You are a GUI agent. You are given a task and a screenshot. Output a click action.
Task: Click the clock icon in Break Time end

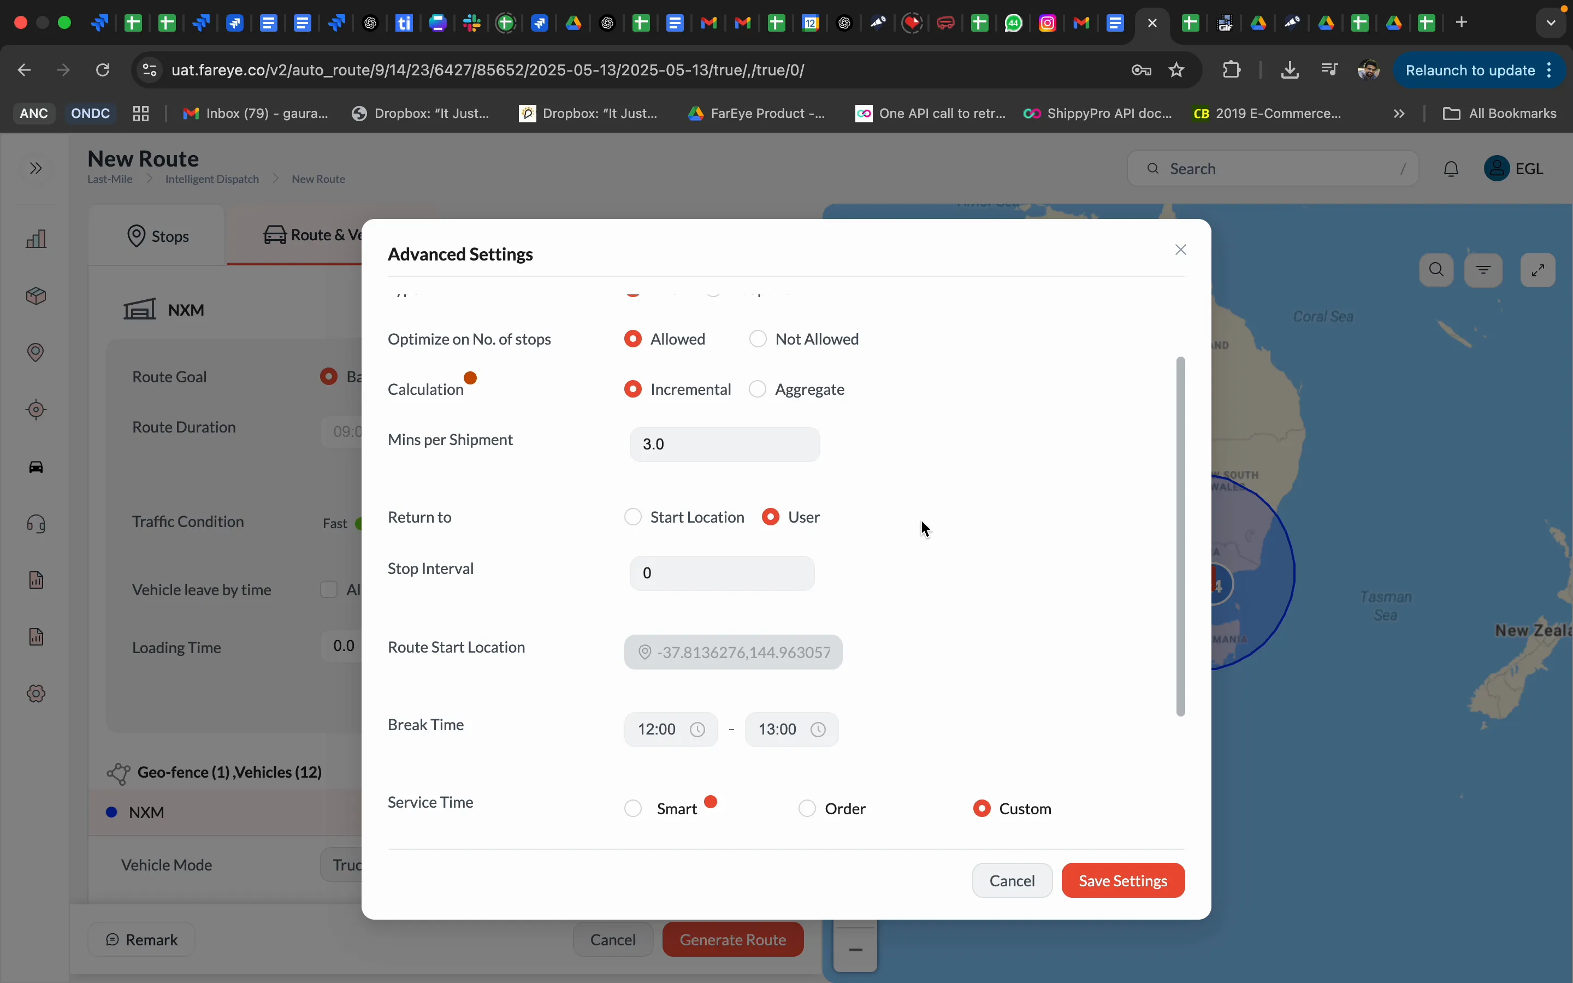click(x=818, y=730)
